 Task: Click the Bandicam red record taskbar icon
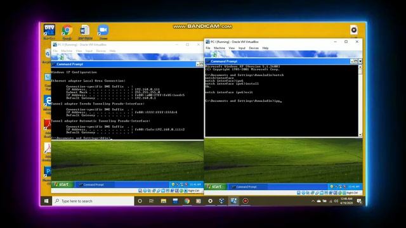(x=246, y=201)
